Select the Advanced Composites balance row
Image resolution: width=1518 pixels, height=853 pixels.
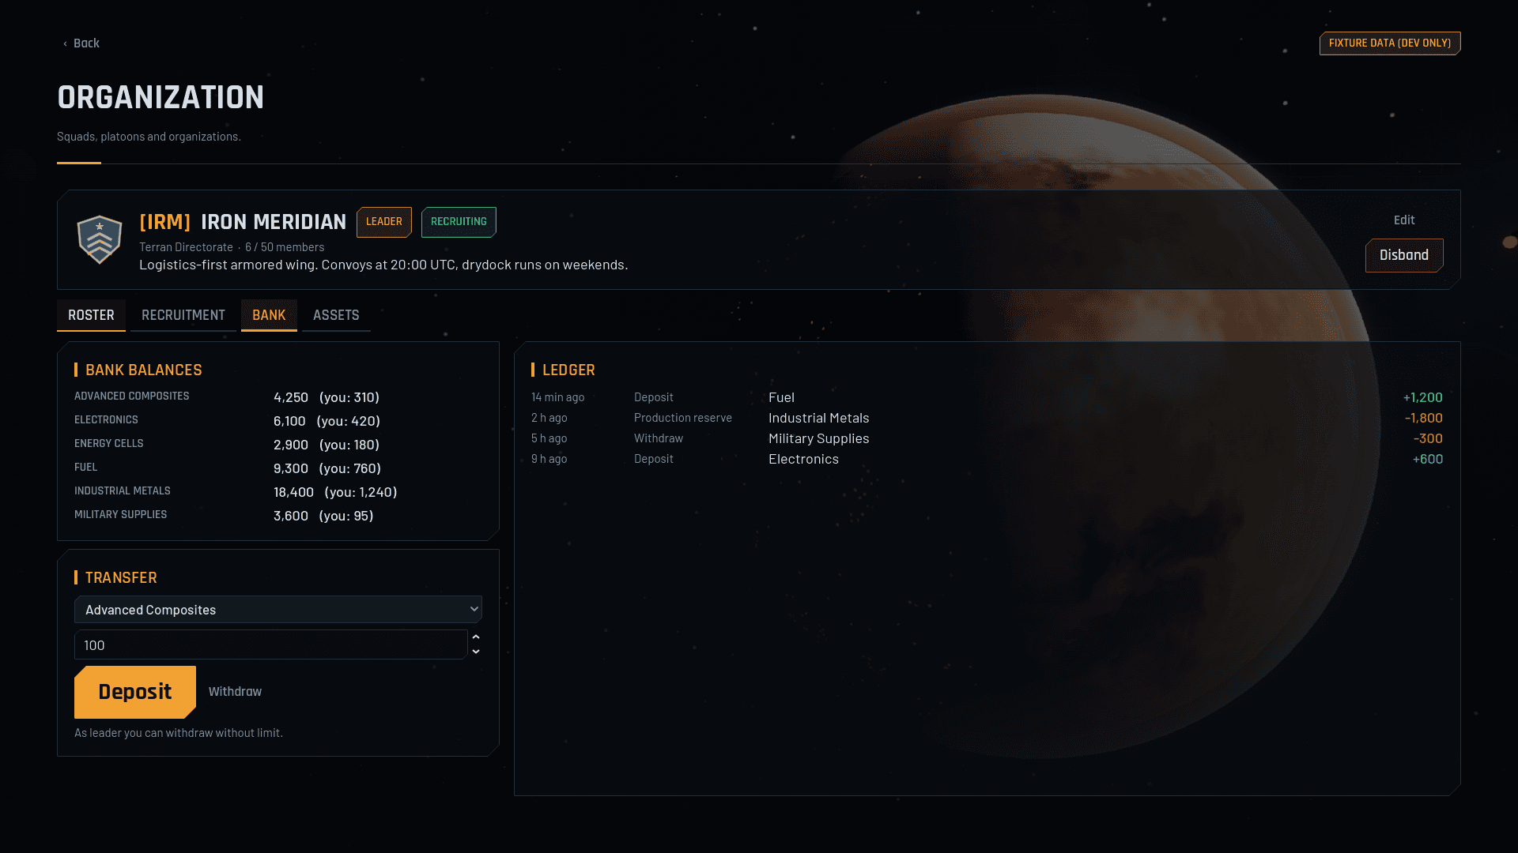278,396
